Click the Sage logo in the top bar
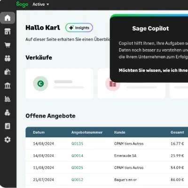 tap(22, 4)
